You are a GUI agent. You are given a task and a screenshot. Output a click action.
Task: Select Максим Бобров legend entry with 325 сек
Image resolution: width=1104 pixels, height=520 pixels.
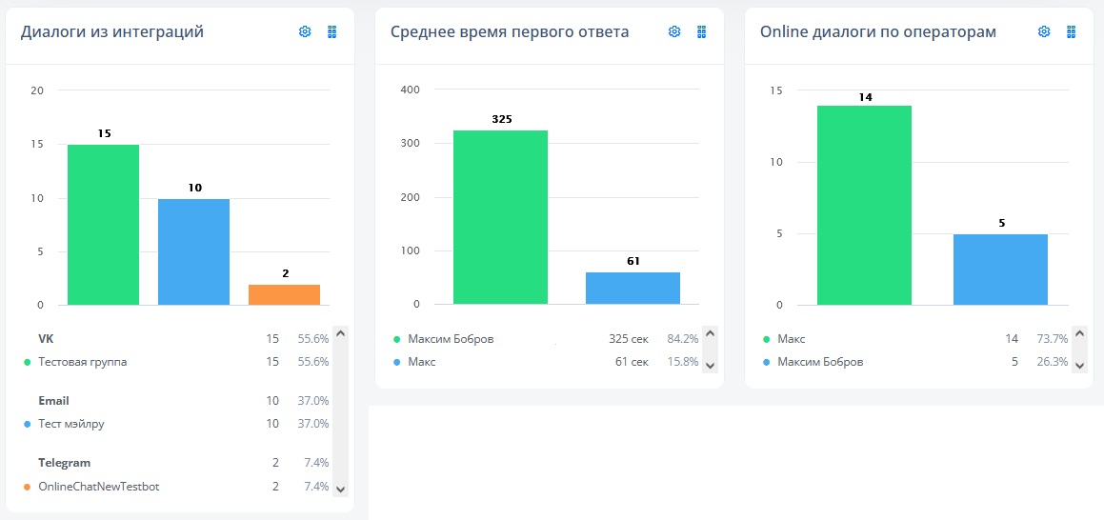pos(546,339)
